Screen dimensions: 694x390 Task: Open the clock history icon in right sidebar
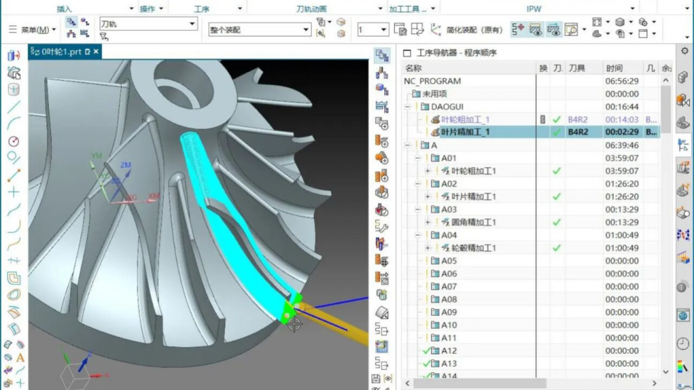click(682, 343)
